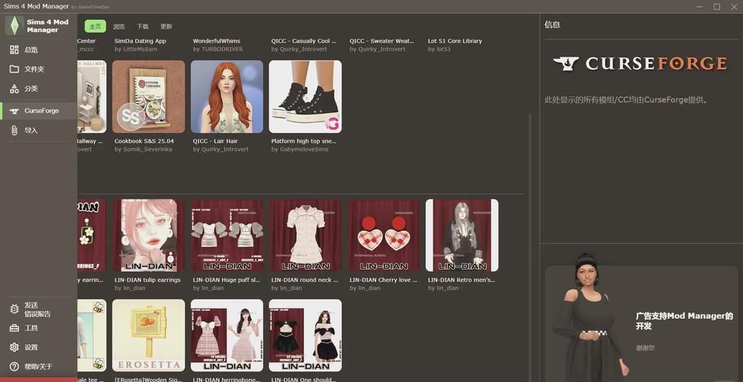This screenshot has width=743, height=382.
Task: Select the CurseForge anvil icon in sidebar
Action: click(x=15, y=111)
